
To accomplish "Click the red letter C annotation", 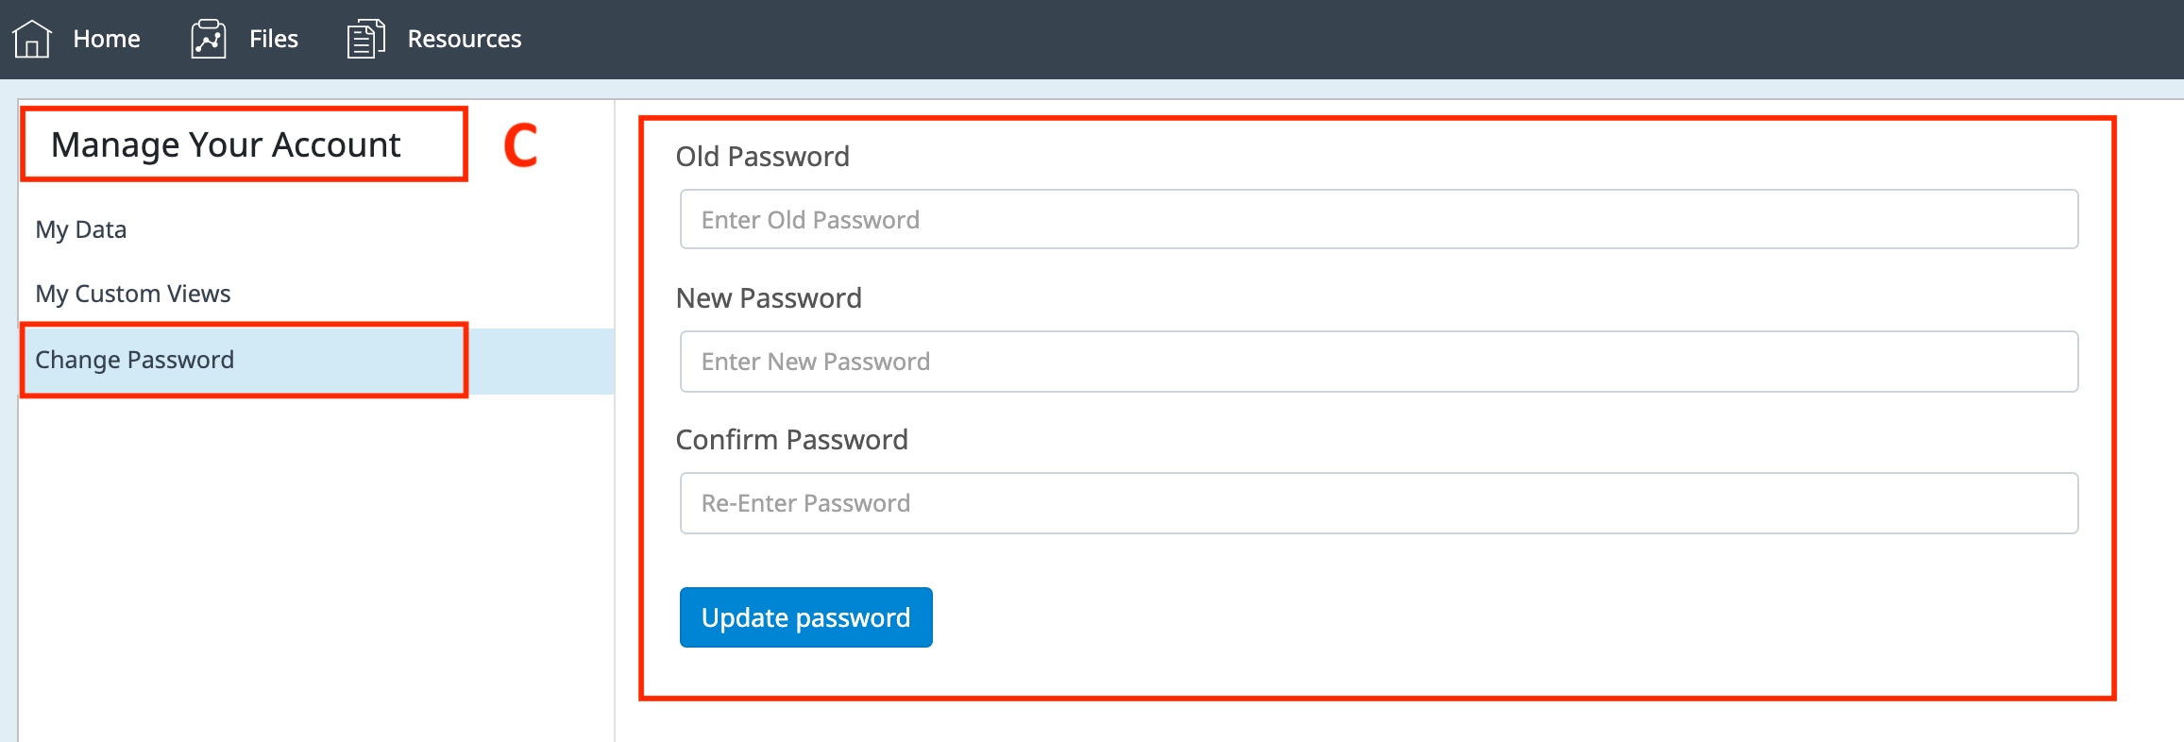I will click(x=520, y=145).
